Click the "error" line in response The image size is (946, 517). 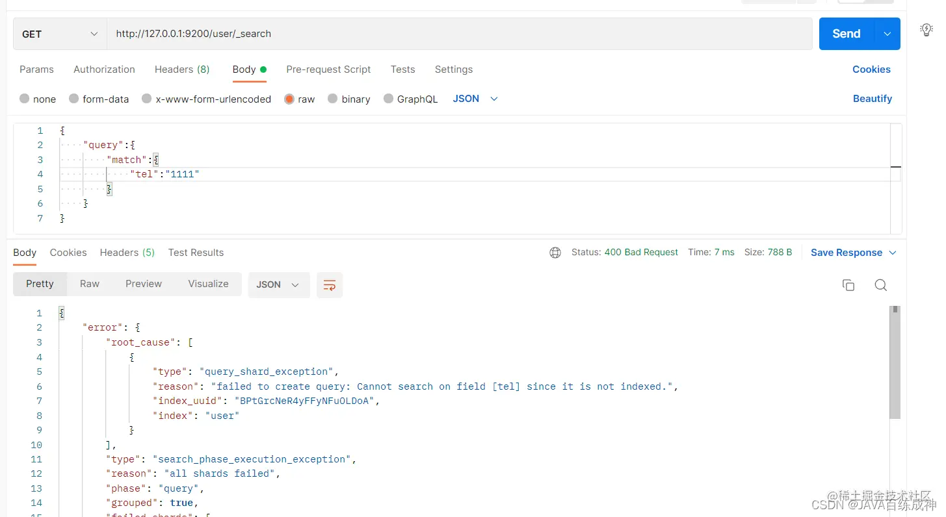[x=111, y=328]
